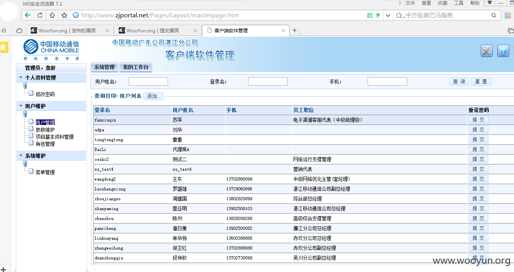Open the tools wrench icon in the header
The image size is (514, 272).
(x=487, y=50)
